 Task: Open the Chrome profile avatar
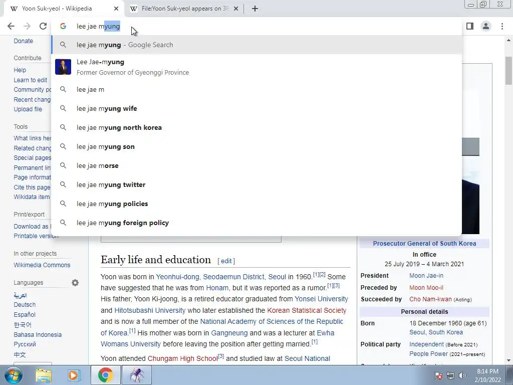pos(486,26)
